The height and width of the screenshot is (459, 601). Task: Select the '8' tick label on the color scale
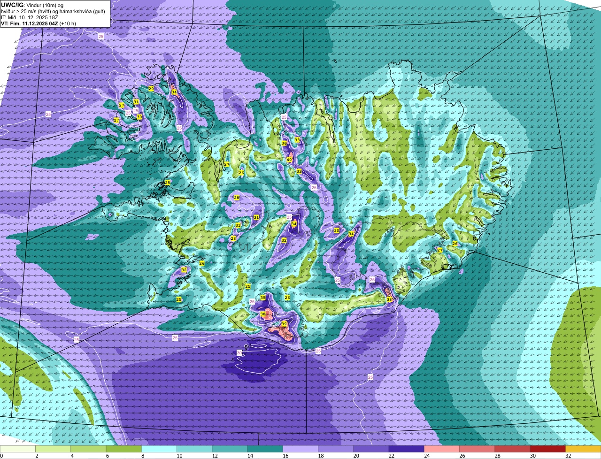point(143,456)
